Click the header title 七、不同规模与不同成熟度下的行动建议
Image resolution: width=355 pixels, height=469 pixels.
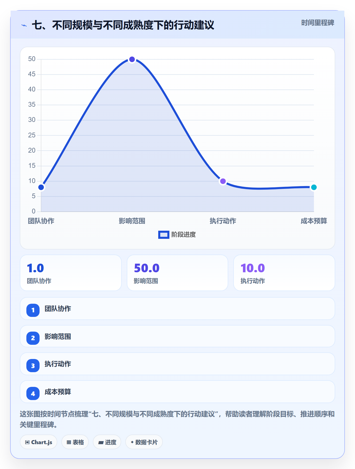[123, 25]
